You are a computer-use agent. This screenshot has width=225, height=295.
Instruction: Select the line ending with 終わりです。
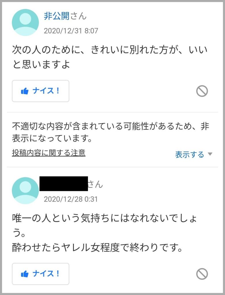97,248
